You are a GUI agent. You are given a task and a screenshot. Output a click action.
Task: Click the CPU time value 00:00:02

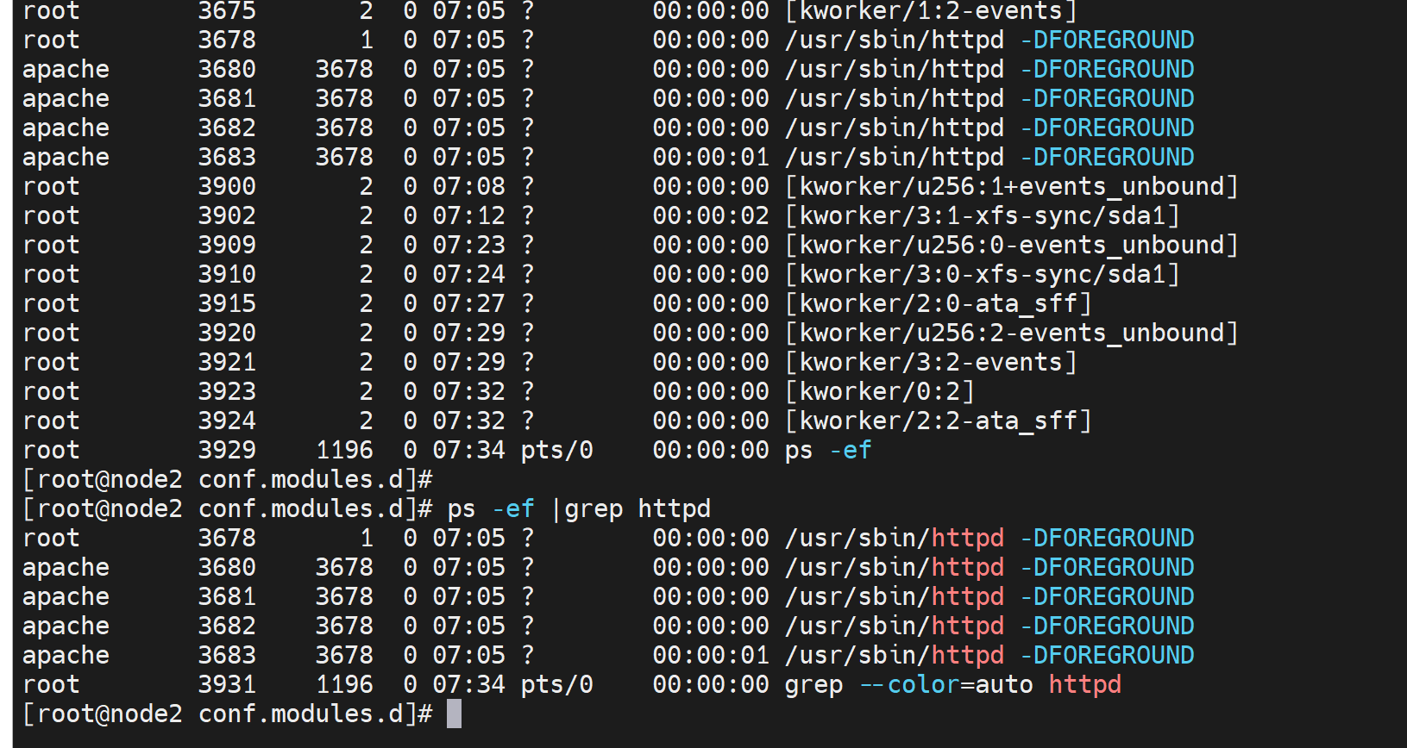pyautogui.click(x=710, y=216)
